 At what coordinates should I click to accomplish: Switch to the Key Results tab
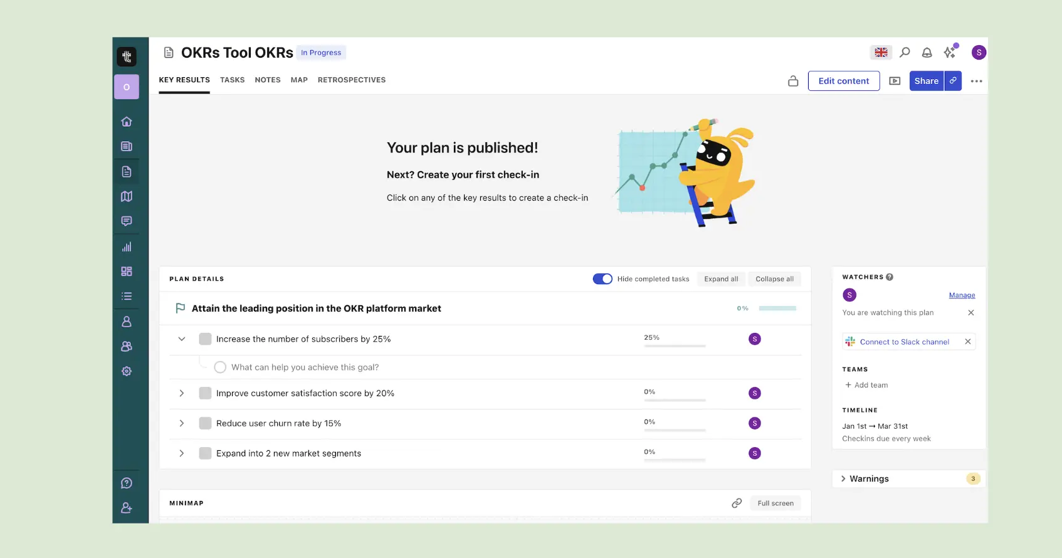[184, 80]
